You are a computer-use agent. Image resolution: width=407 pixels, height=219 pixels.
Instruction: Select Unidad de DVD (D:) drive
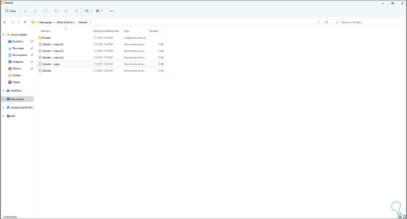click(x=22, y=108)
